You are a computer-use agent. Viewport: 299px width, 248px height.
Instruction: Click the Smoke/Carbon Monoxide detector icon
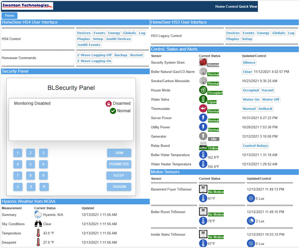(x=203, y=81)
